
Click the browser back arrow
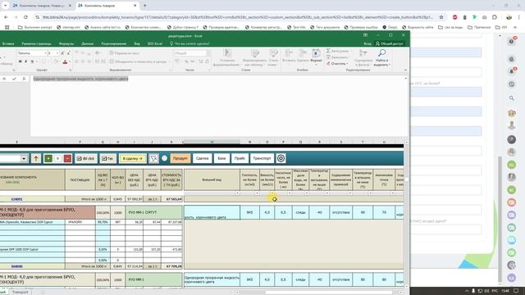pos(6,17)
